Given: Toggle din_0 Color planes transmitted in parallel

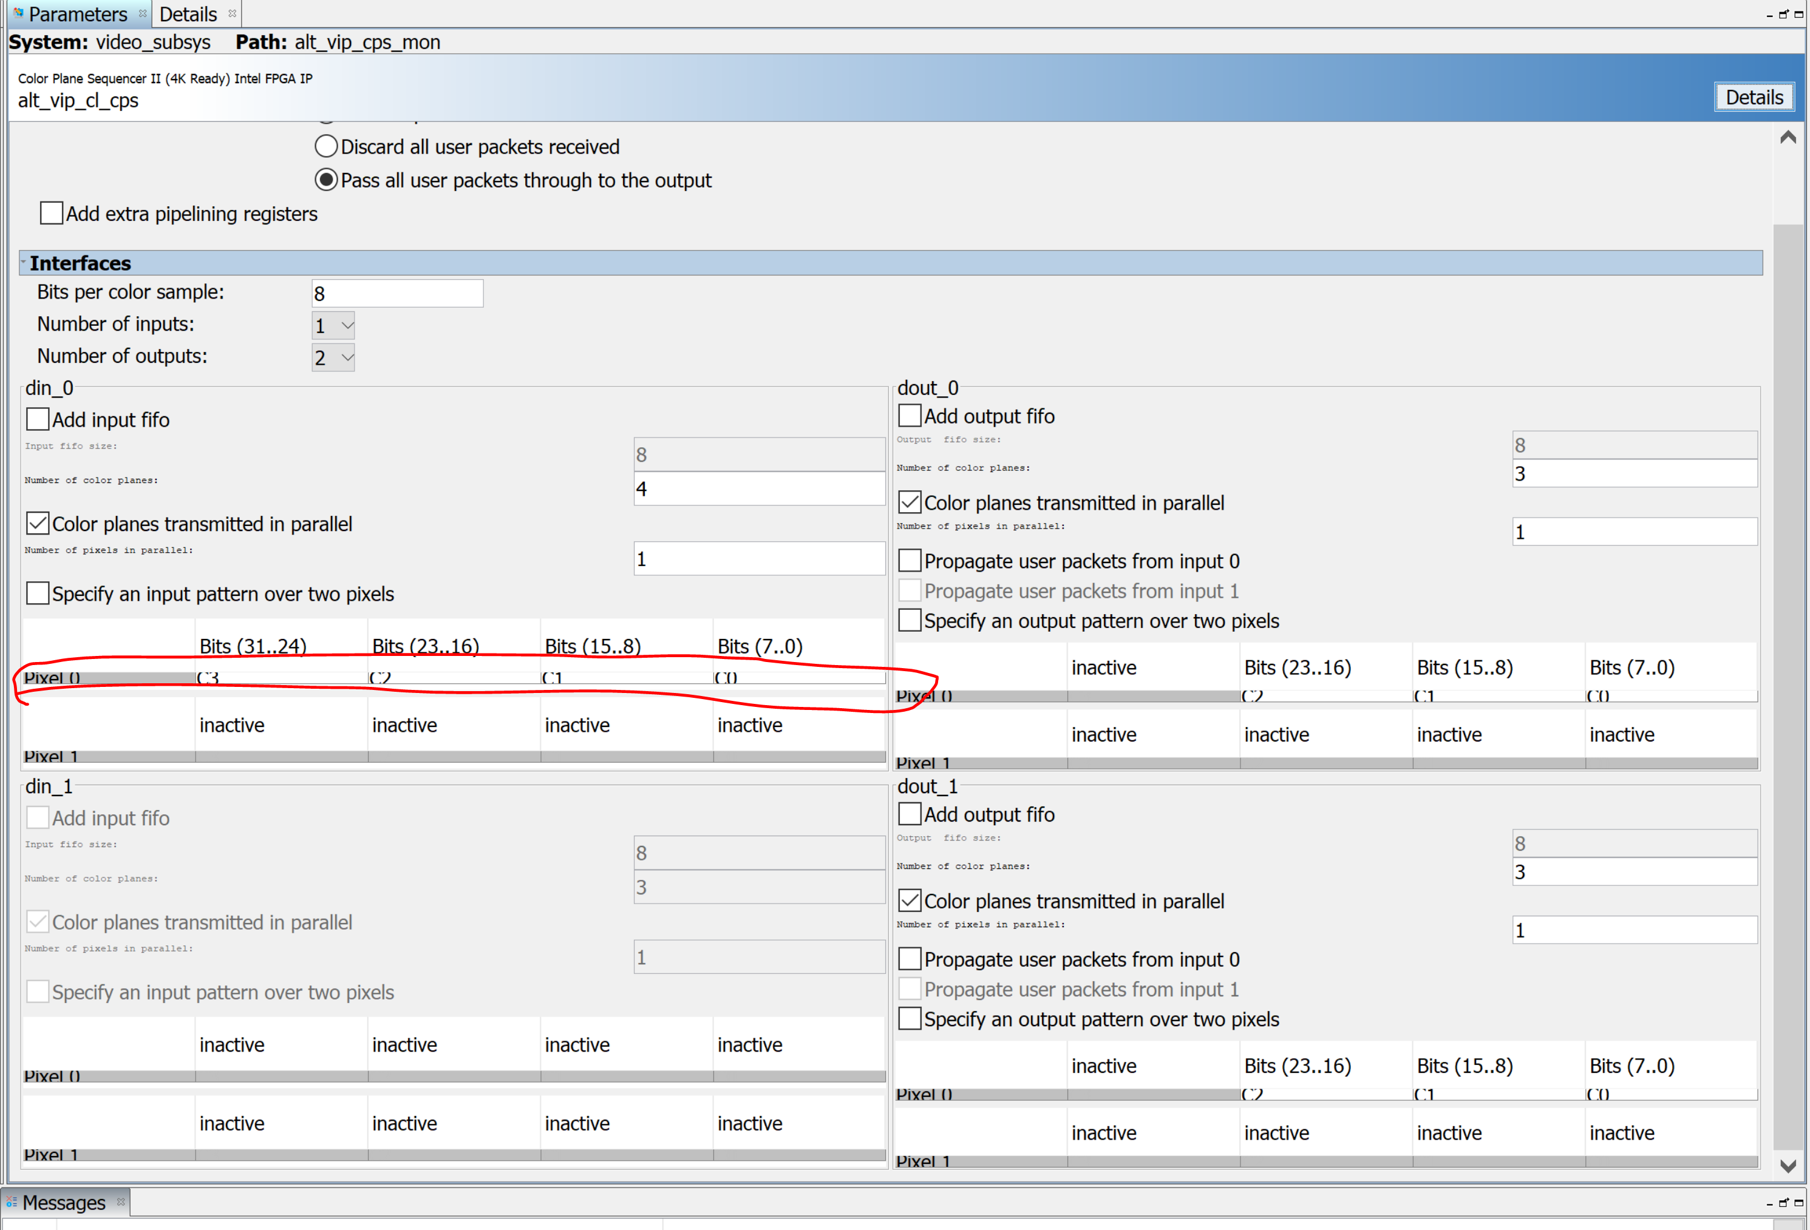Looking at the screenshot, I should click(x=38, y=523).
